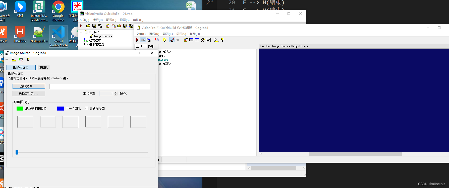The width and height of the screenshot is (449, 188).
Task: Click the crossed region icon in Image Source
Action: click(21, 59)
